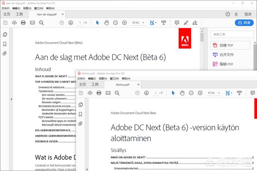Open 编辑(E) menu in Aan de slag window
The image size is (257, 171).
16,8
